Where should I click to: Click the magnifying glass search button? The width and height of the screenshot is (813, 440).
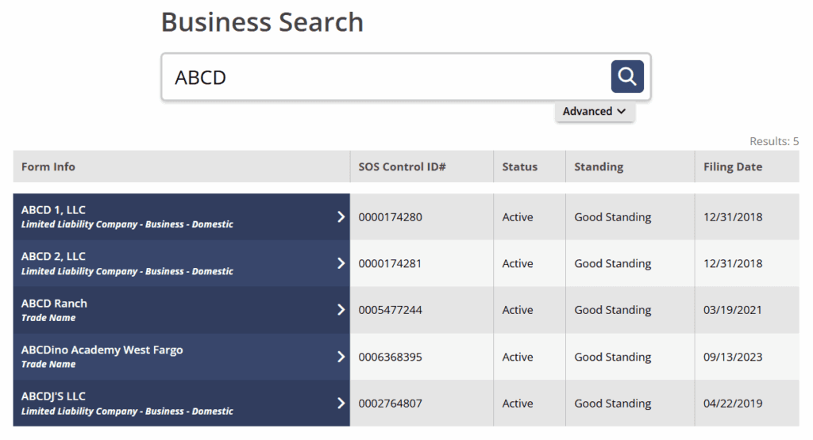pos(627,77)
